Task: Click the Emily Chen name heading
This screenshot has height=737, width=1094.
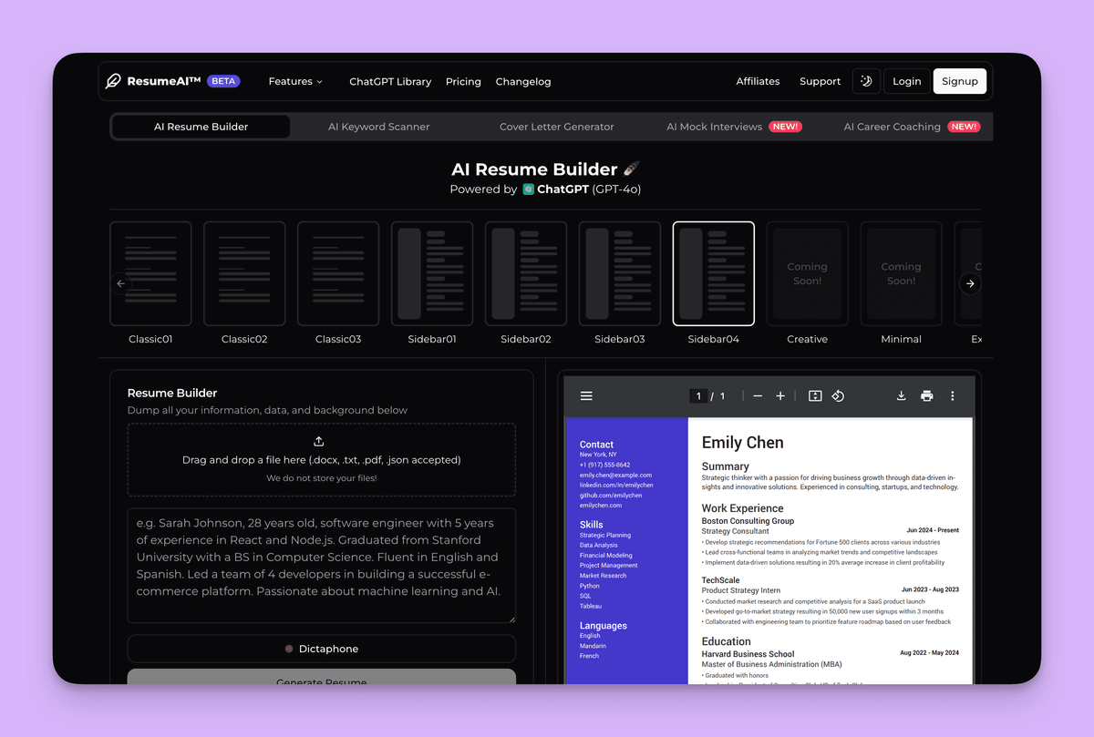Action: pyautogui.click(x=742, y=443)
